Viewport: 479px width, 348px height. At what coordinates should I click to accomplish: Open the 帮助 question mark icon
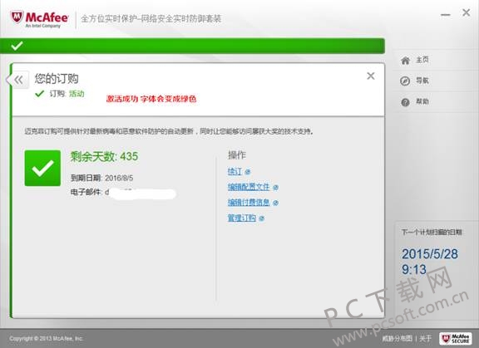(405, 102)
